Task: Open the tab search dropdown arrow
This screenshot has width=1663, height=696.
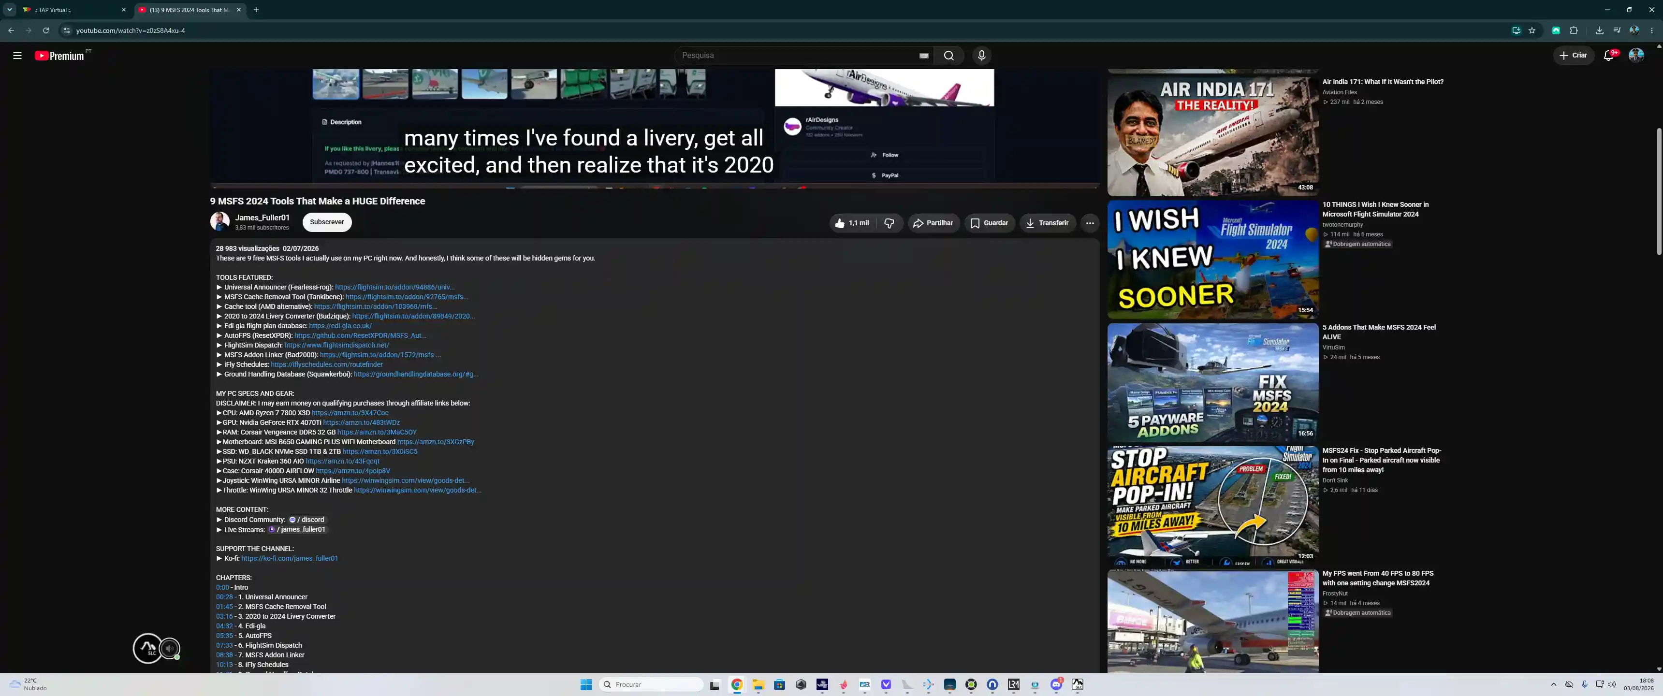Action: [x=10, y=10]
